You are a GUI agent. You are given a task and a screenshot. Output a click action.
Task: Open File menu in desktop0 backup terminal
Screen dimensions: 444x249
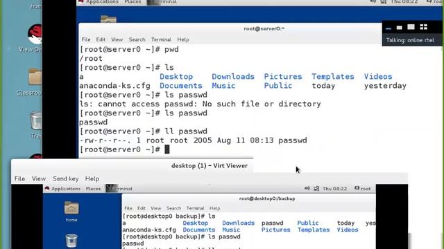(128, 208)
